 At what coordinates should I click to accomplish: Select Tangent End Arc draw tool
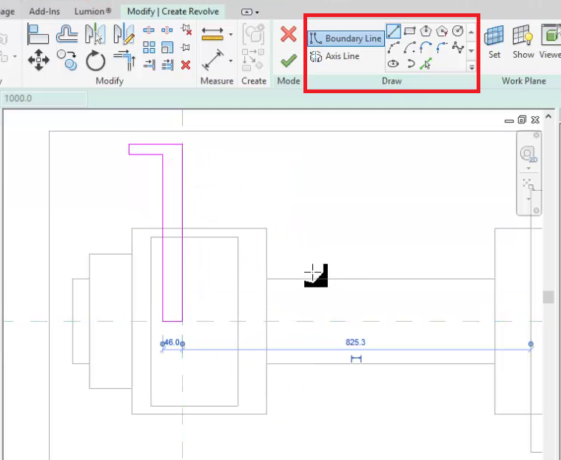(426, 47)
